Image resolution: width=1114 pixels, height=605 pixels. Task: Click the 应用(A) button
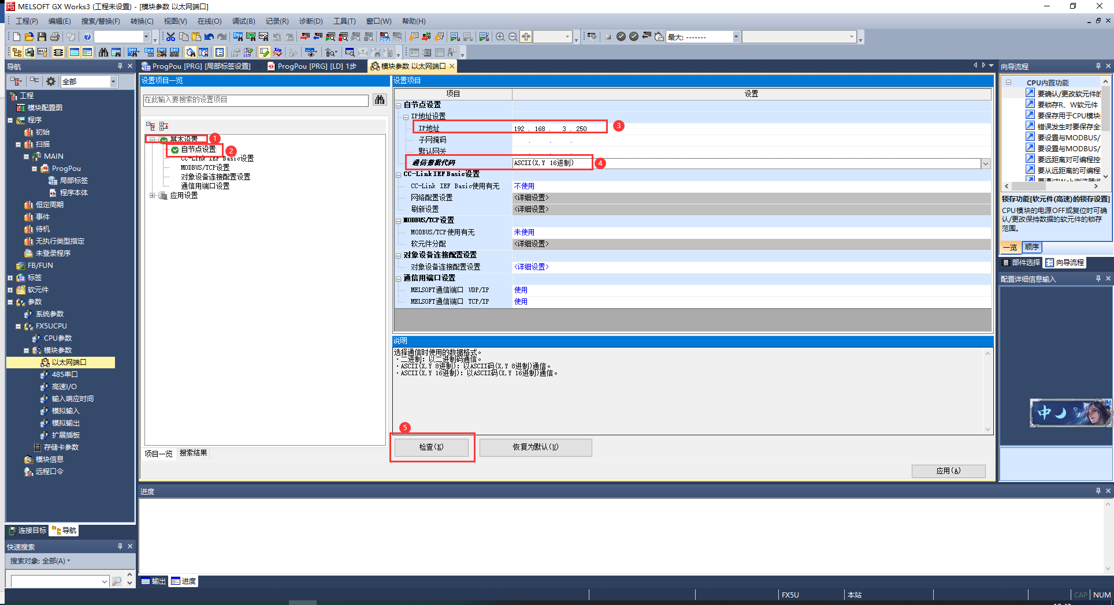coord(948,471)
